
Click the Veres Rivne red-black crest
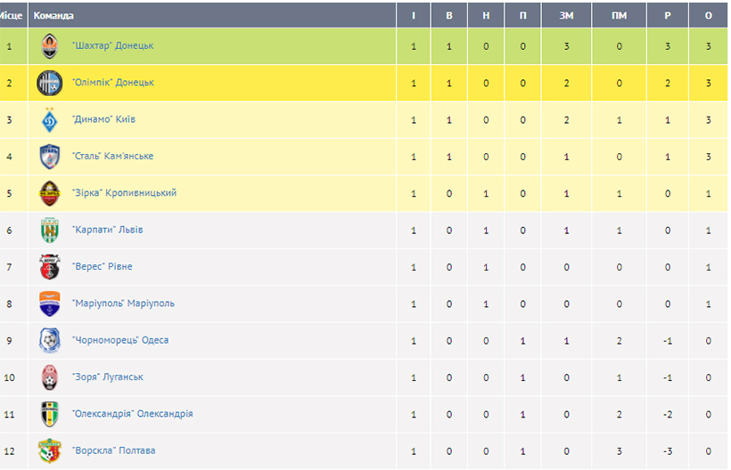click(49, 267)
